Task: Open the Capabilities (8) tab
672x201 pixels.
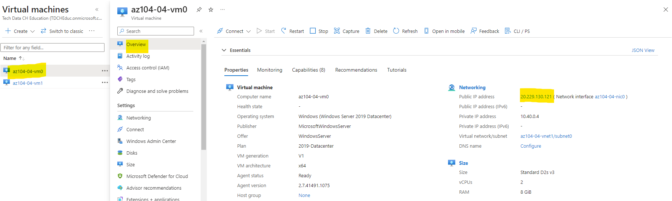Action: point(308,70)
